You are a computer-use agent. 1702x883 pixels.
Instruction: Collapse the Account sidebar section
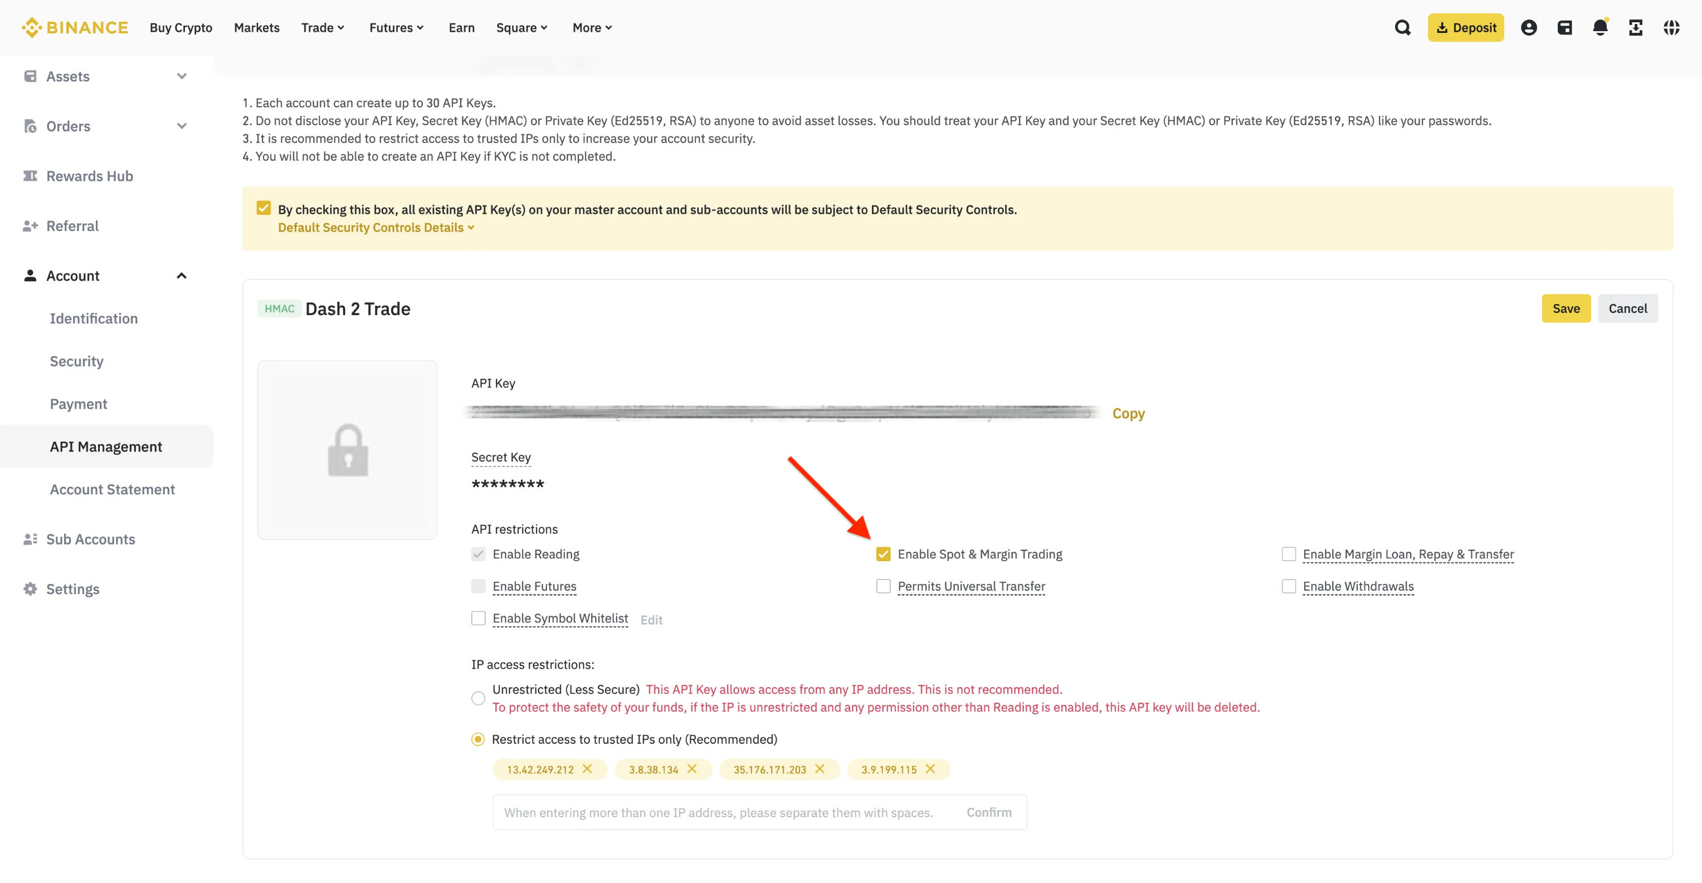click(x=182, y=276)
